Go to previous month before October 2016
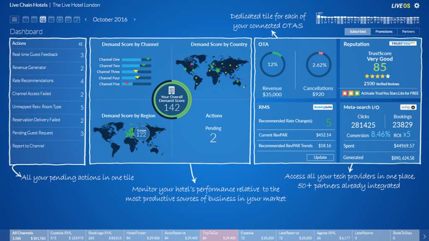This screenshot has height=241, width=429. point(86,19)
